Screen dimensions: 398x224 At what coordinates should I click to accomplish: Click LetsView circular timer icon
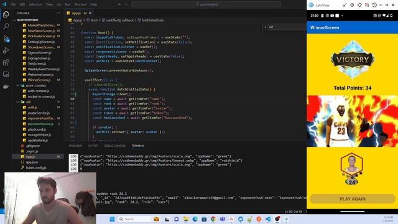point(352,5)
